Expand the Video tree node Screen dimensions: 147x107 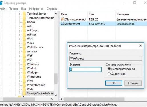click(x=19, y=43)
